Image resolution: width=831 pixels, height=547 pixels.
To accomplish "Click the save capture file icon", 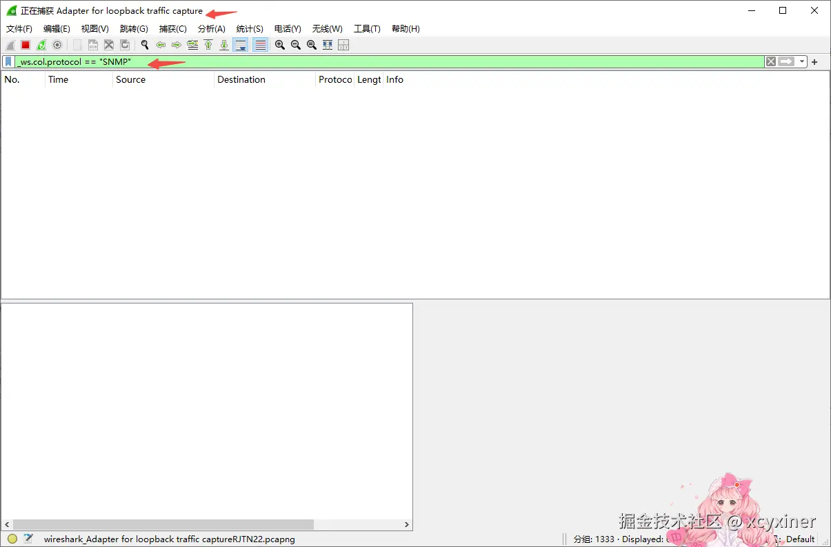I will coord(93,45).
